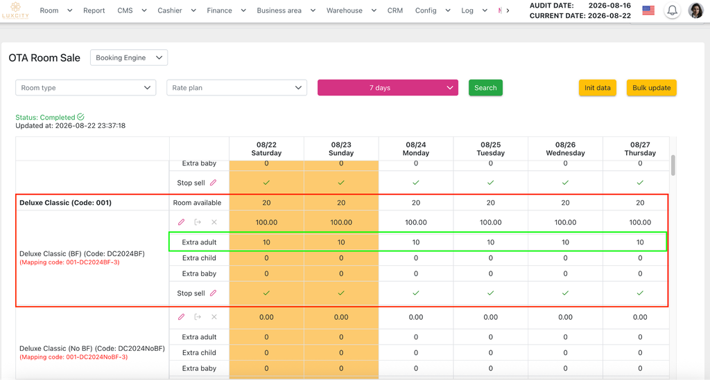Toggle stop sell check for 08/22 Deluxe Classic (BF)
This screenshot has width=710, height=380.
click(x=266, y=293)
